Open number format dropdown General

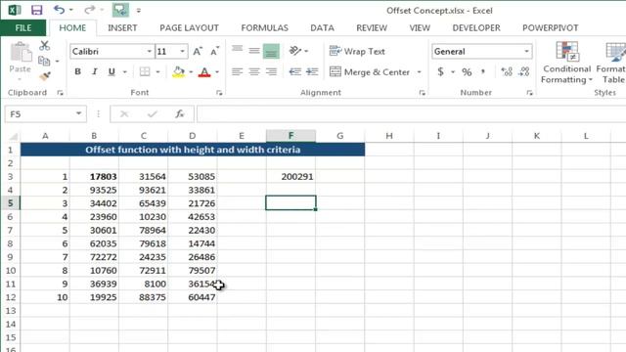[526, 52]
